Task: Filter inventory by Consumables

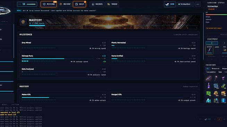Action: coord(211,72)
